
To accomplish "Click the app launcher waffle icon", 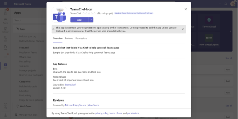I will click(5, 4).
